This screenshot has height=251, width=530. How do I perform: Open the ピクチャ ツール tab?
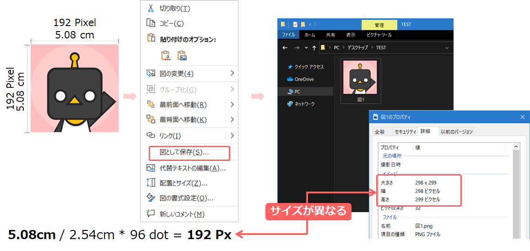pos(379,35)
